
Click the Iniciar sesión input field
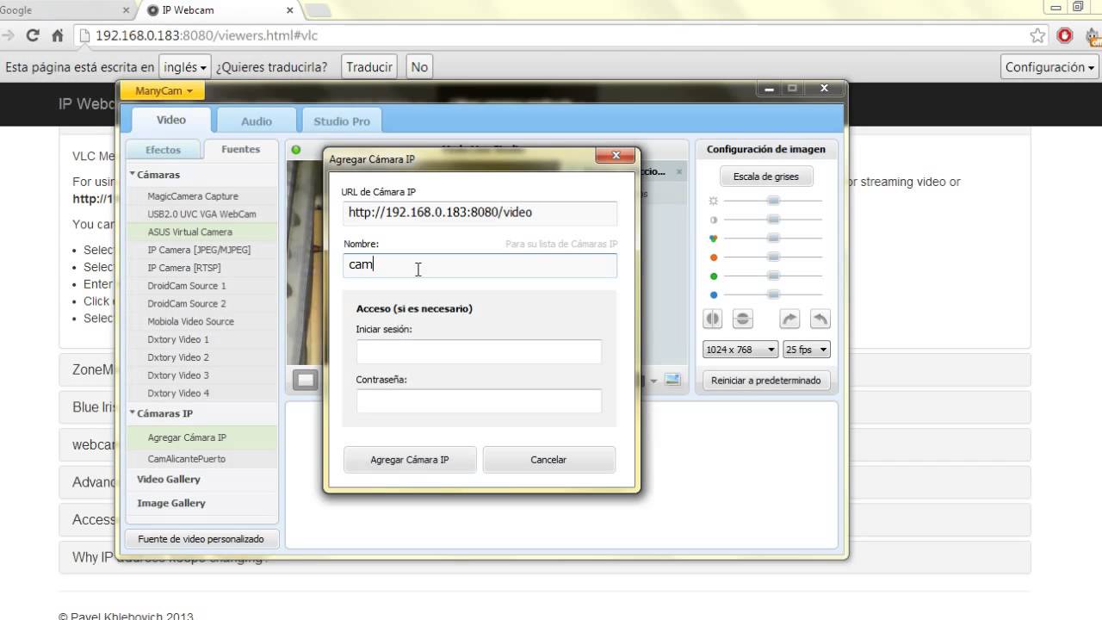(x=479, y=351)
